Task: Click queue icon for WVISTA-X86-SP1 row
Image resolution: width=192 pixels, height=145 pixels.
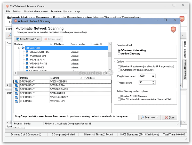Action: coord(17,97)
